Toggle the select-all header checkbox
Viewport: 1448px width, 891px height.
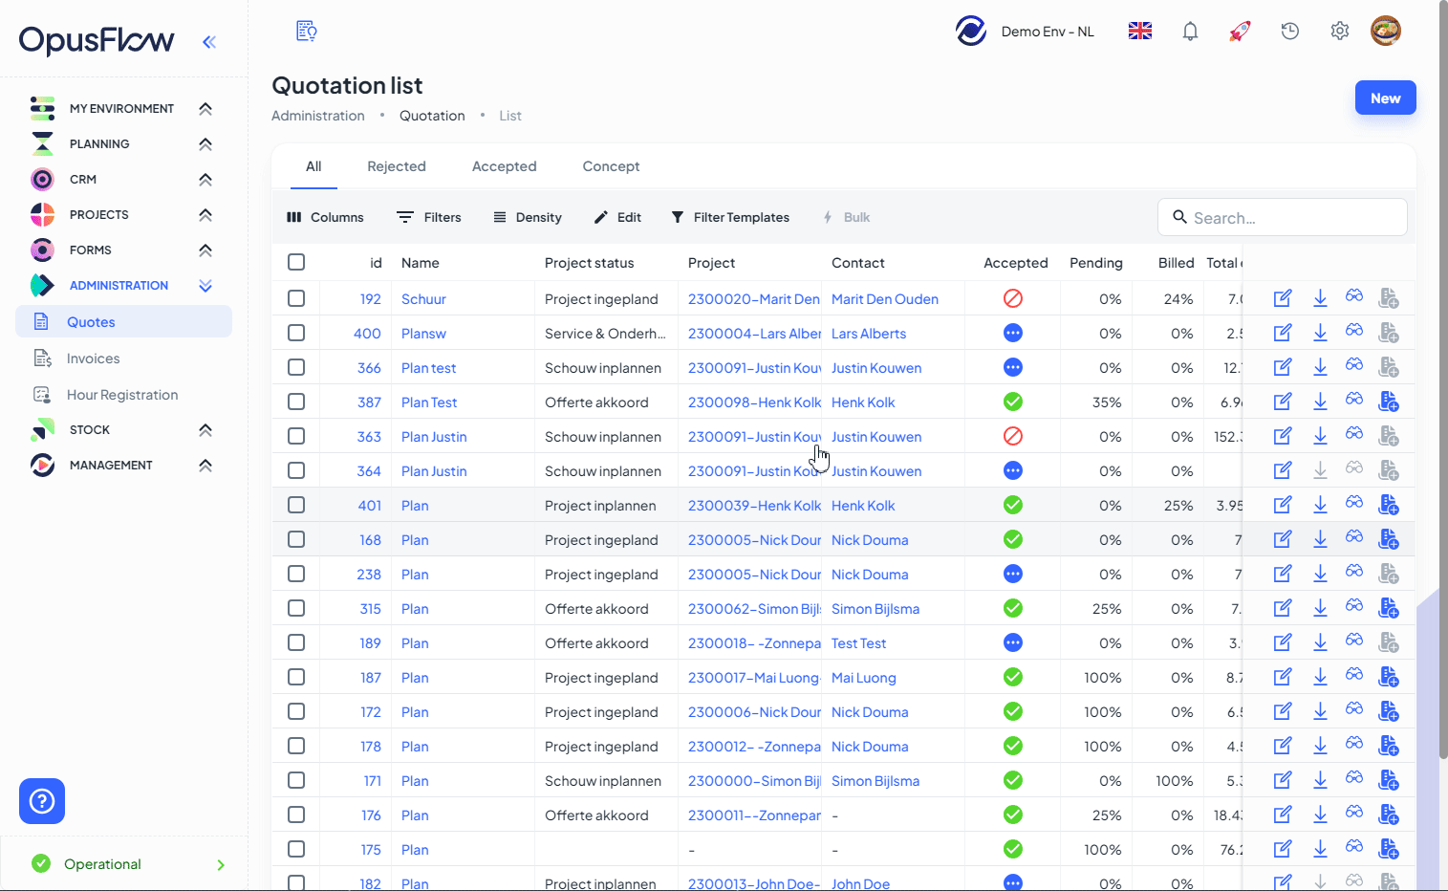pos(296,262)
